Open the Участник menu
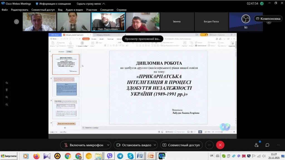This screenshot has height=160, width=285. (92, 10)
